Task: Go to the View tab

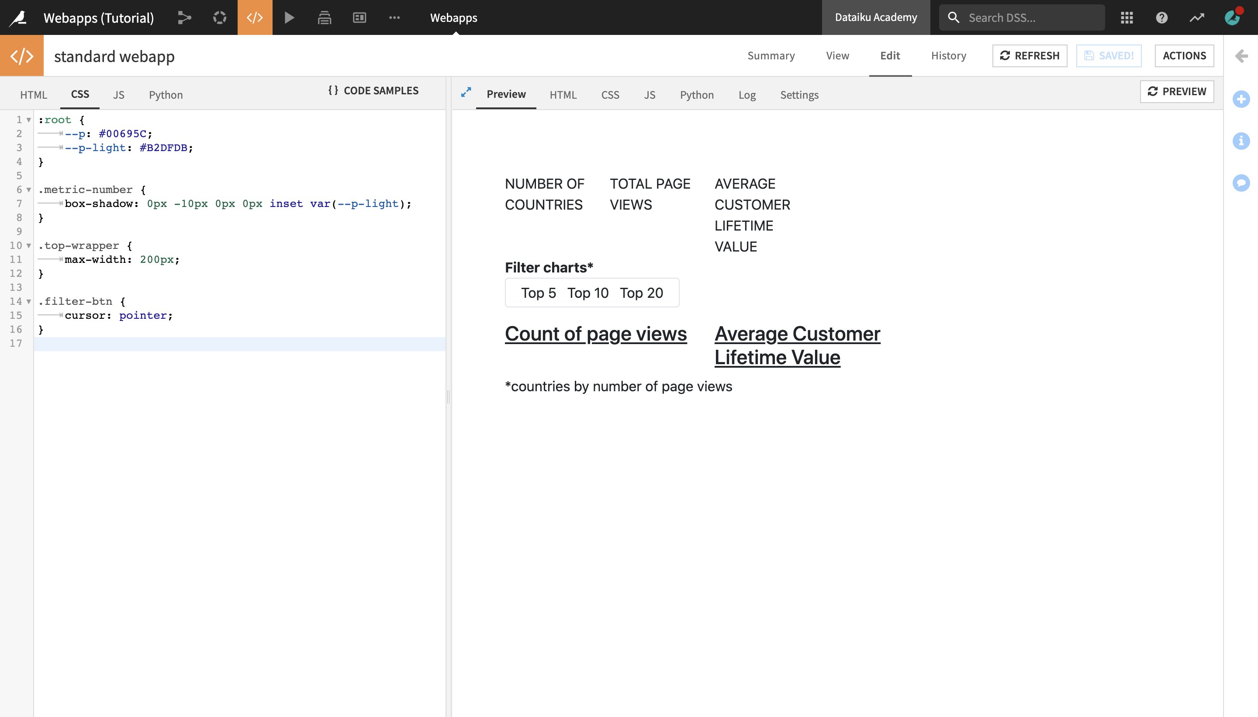Action: click(837, 55)
